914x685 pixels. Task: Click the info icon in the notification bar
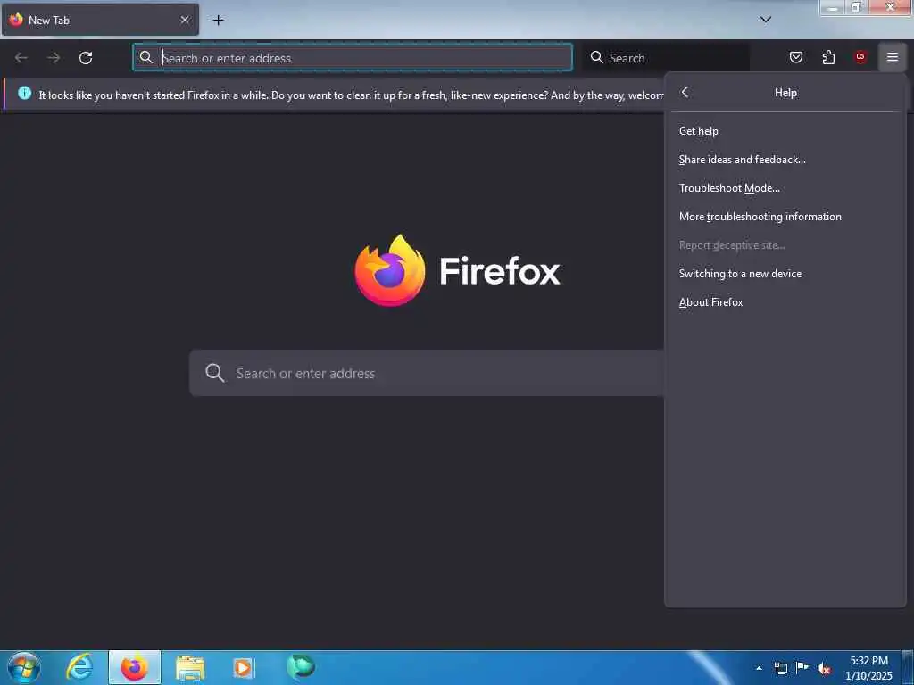(x=24, y=93)
